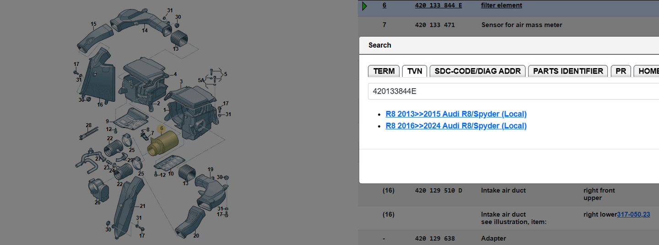Image resolution: width=659 pixels, height=245 pixels.
Task: Click the highlighted filter element 6 in diagram
Action: coord(163,143)
